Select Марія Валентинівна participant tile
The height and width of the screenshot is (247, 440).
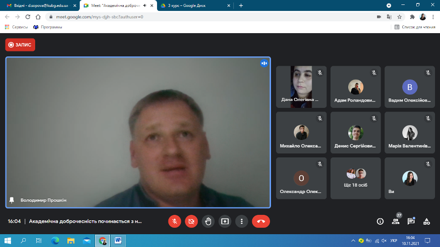(x=410, y=133)
